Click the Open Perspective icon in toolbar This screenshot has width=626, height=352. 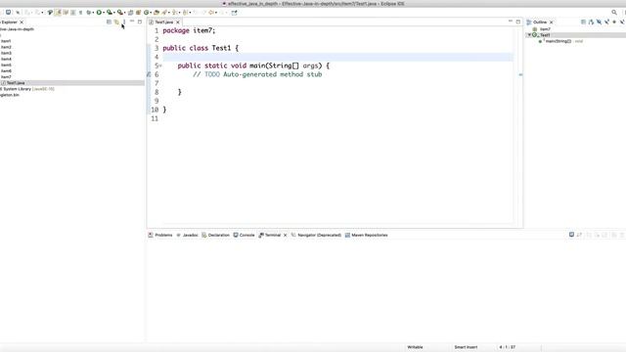point(235,13)
